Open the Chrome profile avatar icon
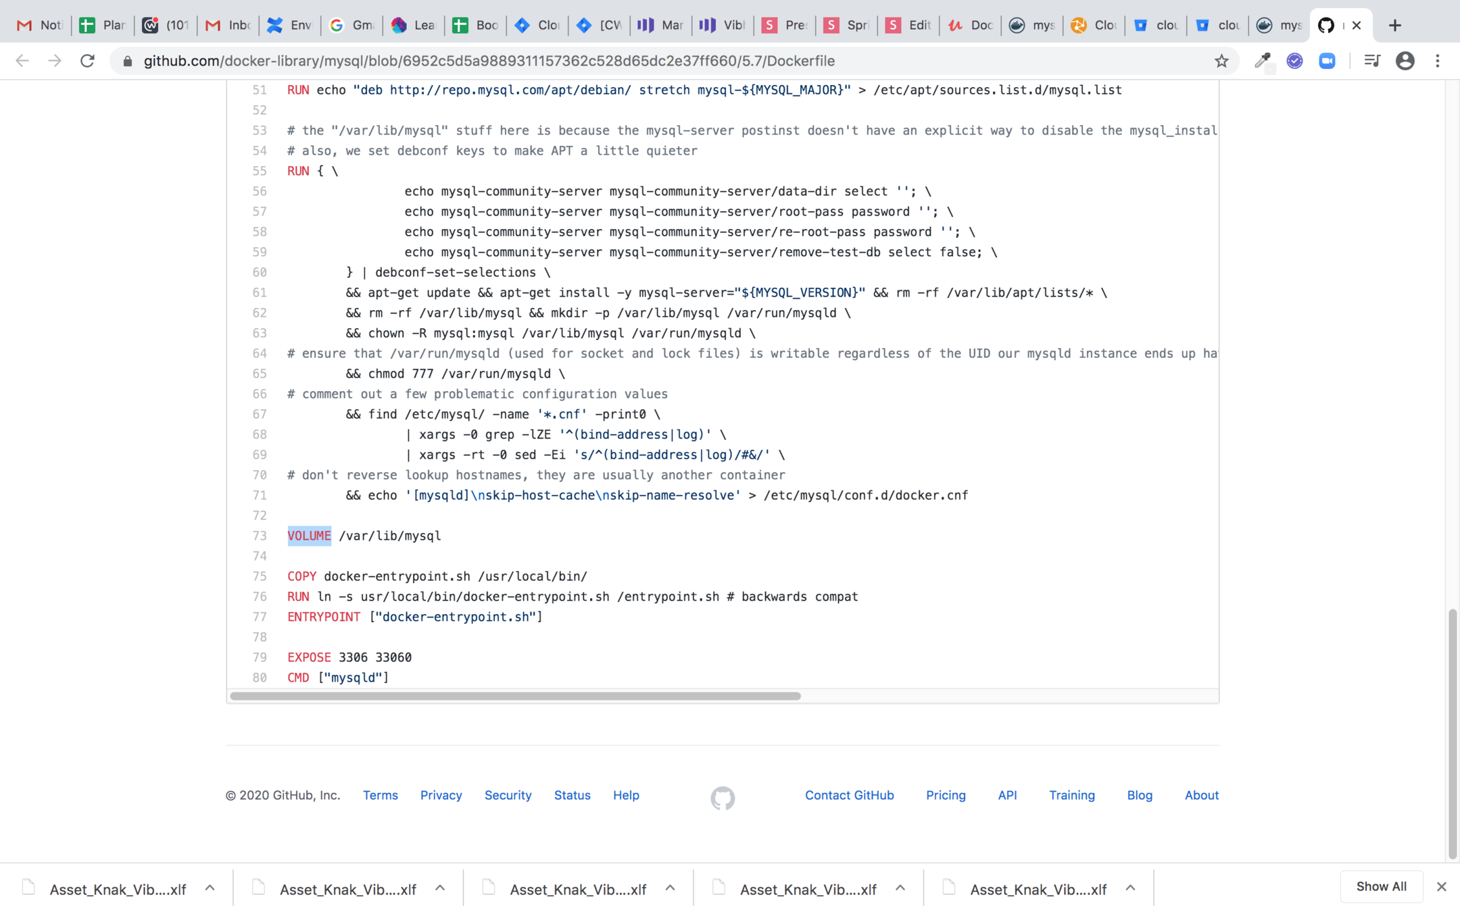The image size is (1460, 912). (1405, 61)
